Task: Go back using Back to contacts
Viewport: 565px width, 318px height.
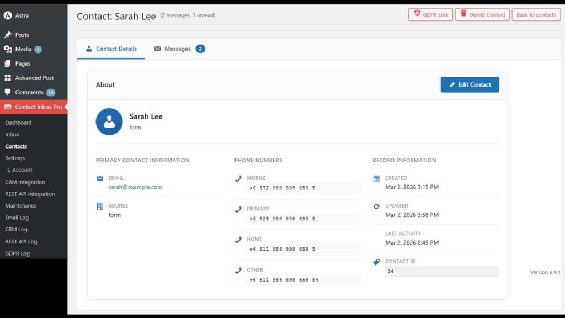Action: (x=536, y=15)
